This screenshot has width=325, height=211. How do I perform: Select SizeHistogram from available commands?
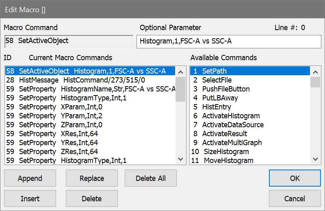(226, 152)
